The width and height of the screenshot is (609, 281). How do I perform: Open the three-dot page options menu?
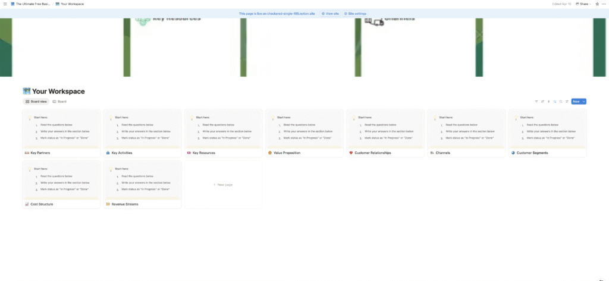tap(604, 4)
